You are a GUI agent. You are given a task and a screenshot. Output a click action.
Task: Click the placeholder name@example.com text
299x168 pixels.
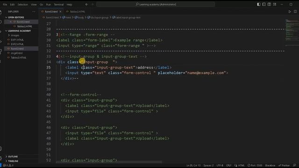click(x=206, y=73)
